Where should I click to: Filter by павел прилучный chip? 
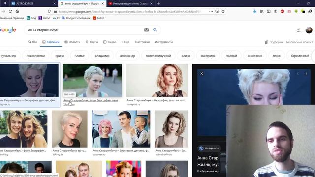158,56
